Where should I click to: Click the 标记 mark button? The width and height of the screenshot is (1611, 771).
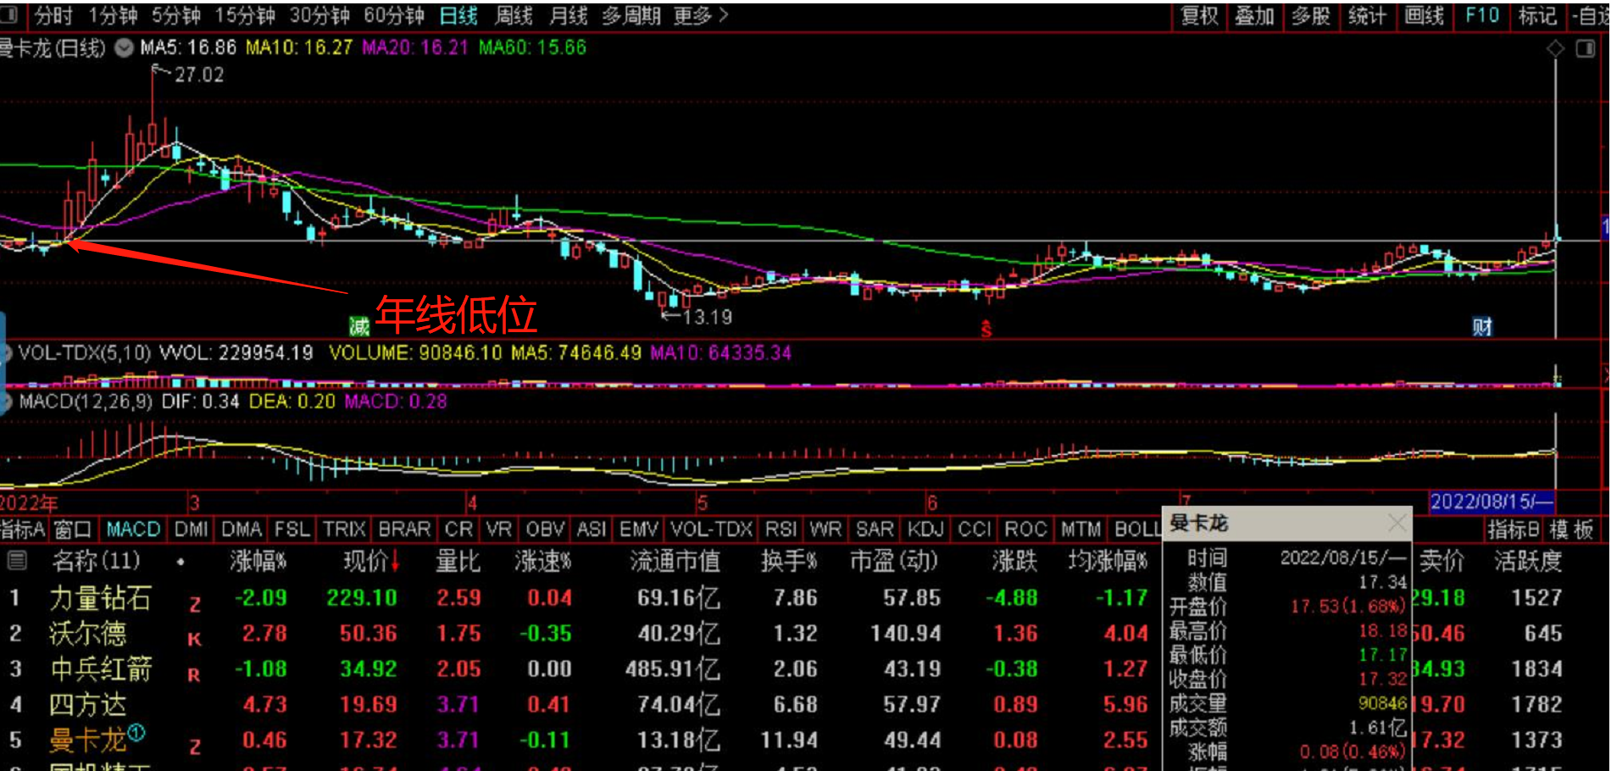click(1537, 15)
